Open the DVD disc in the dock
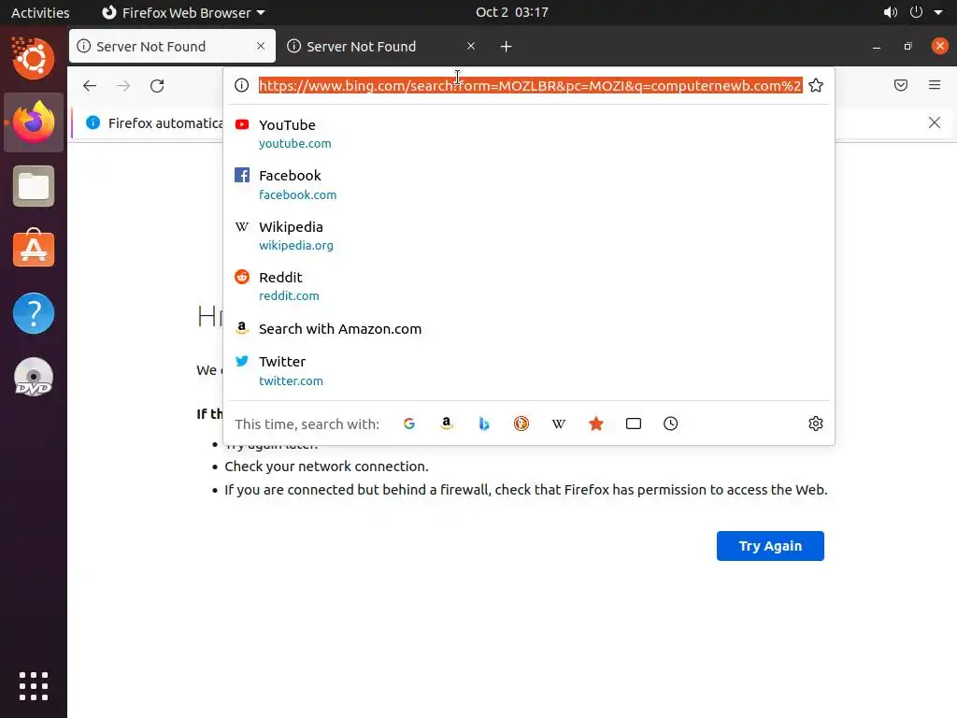The image size is (957, 718). coord(34,378)
